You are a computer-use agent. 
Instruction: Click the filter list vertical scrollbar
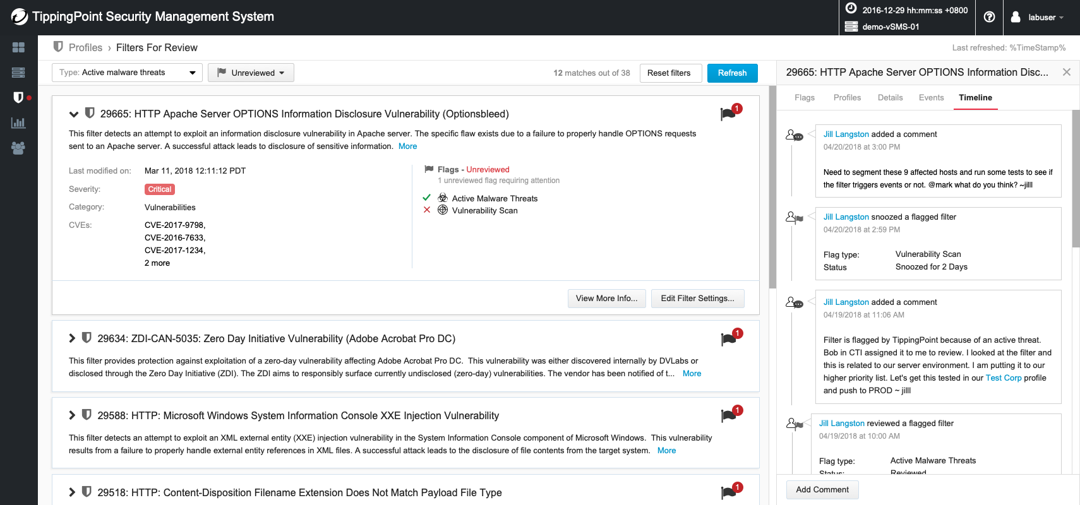(772, 187)
